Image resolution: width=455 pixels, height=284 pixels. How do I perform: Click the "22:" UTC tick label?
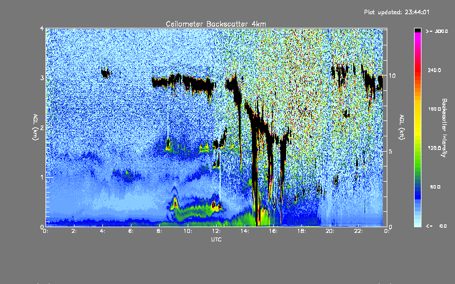[x=358, y=231]
